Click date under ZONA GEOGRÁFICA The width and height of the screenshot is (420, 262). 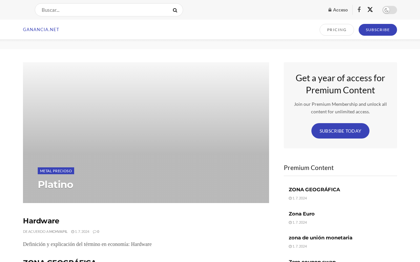(298, 198)
